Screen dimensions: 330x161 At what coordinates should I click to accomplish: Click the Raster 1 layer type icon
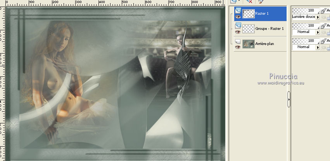pos(238,10)
